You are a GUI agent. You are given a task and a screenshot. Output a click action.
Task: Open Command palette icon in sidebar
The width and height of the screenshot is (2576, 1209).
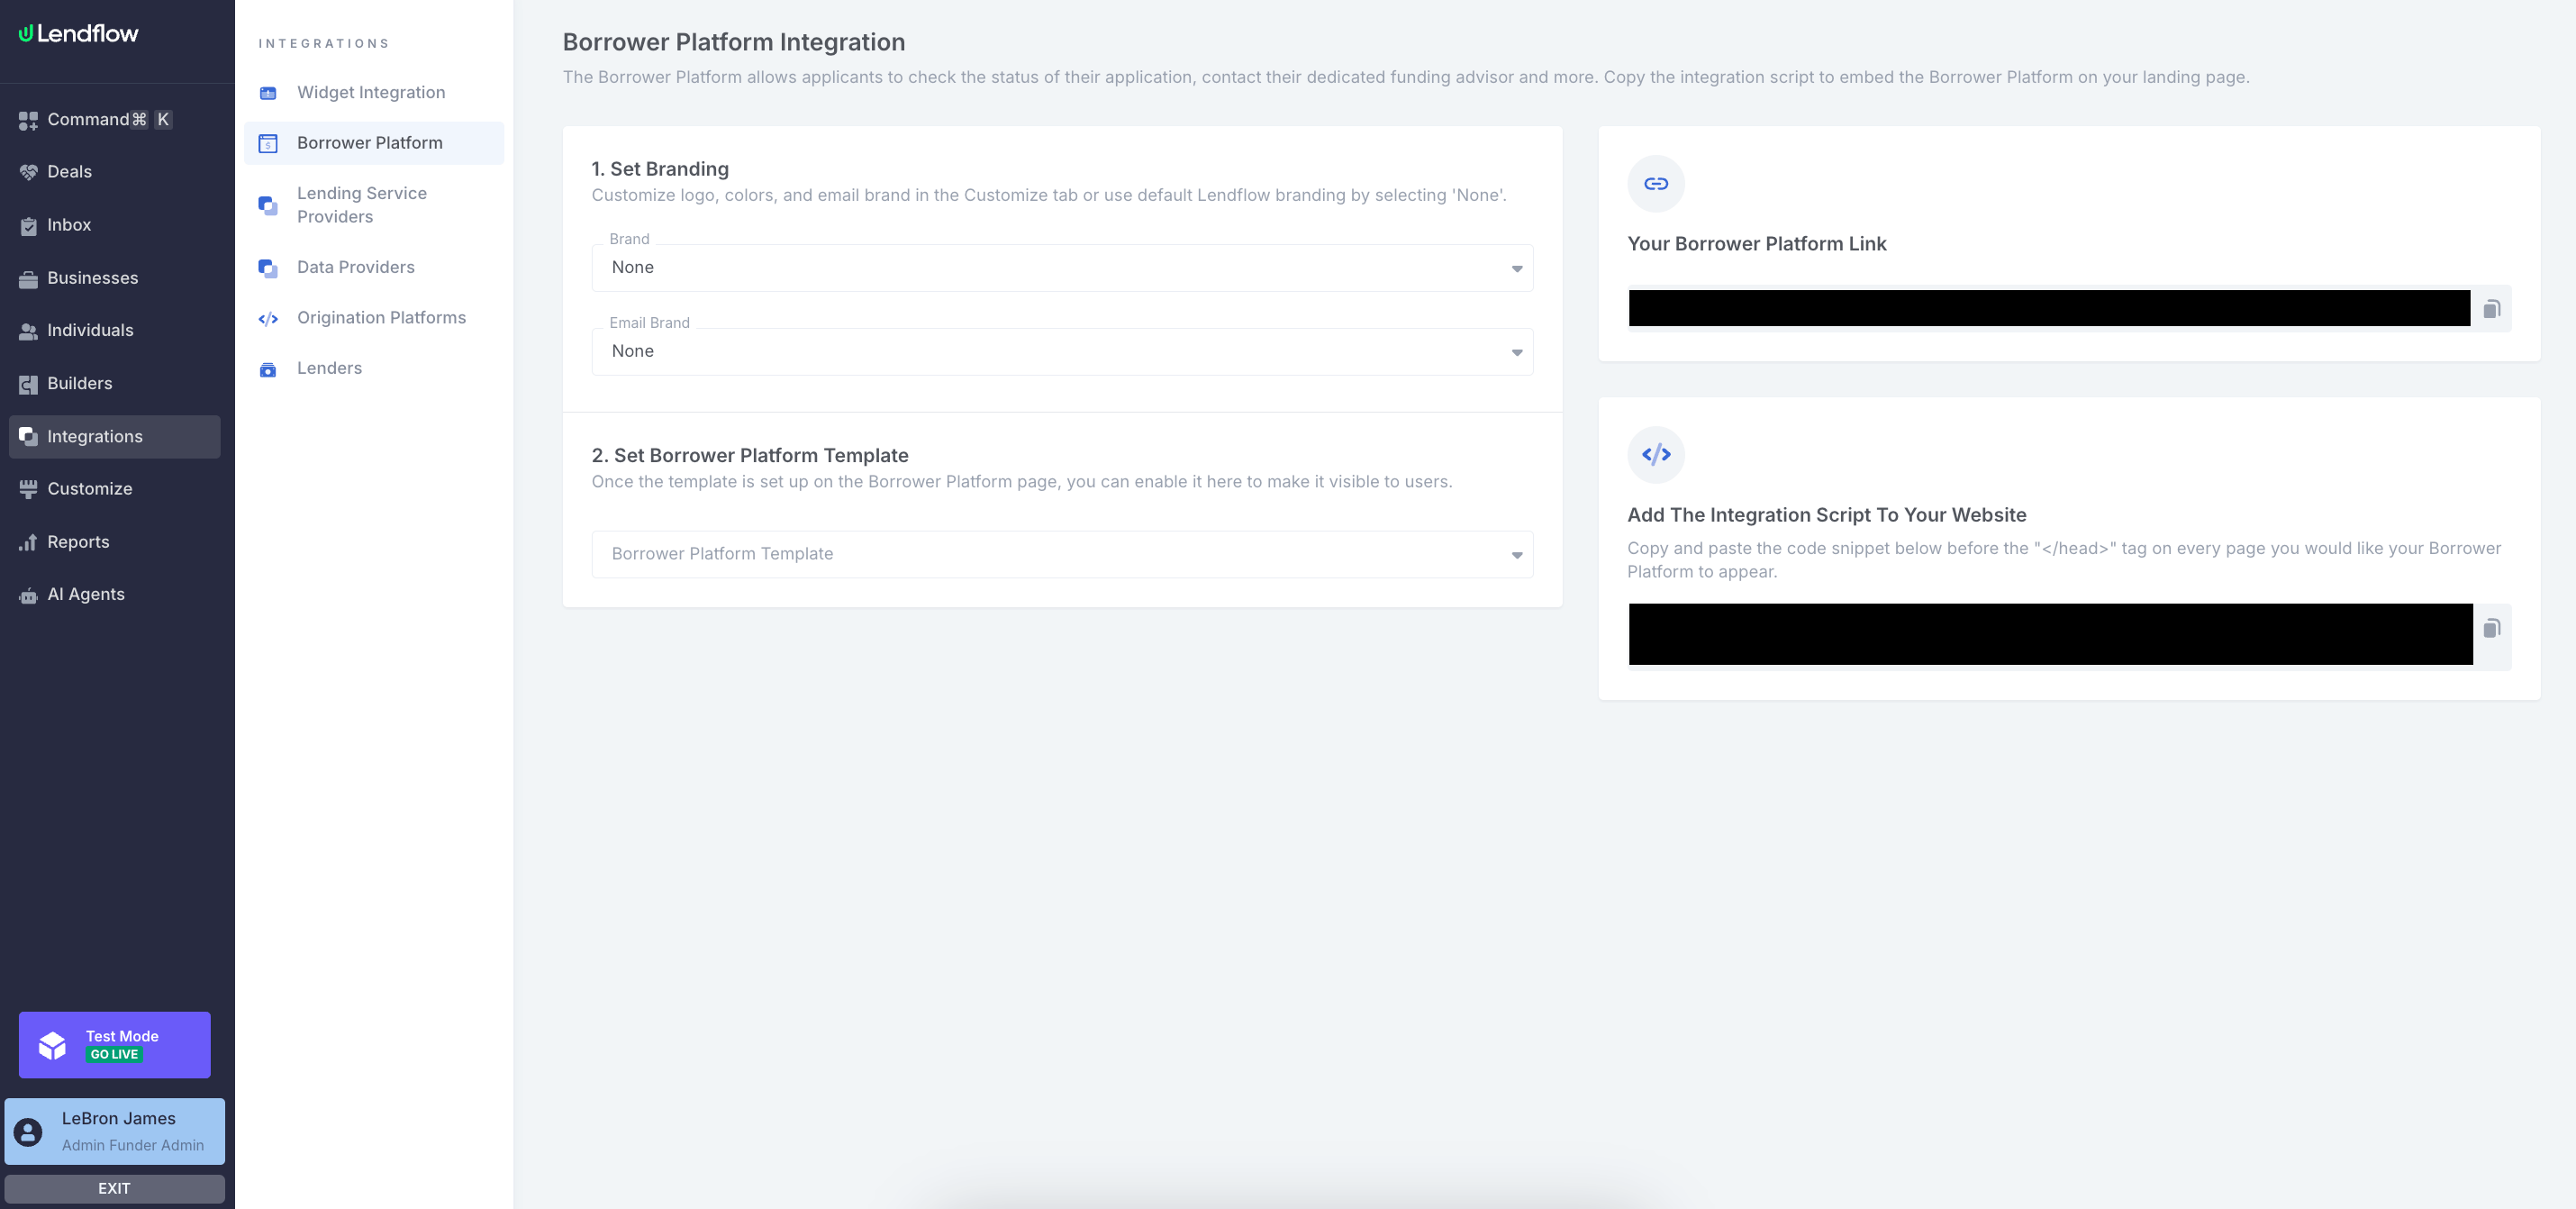28,120
